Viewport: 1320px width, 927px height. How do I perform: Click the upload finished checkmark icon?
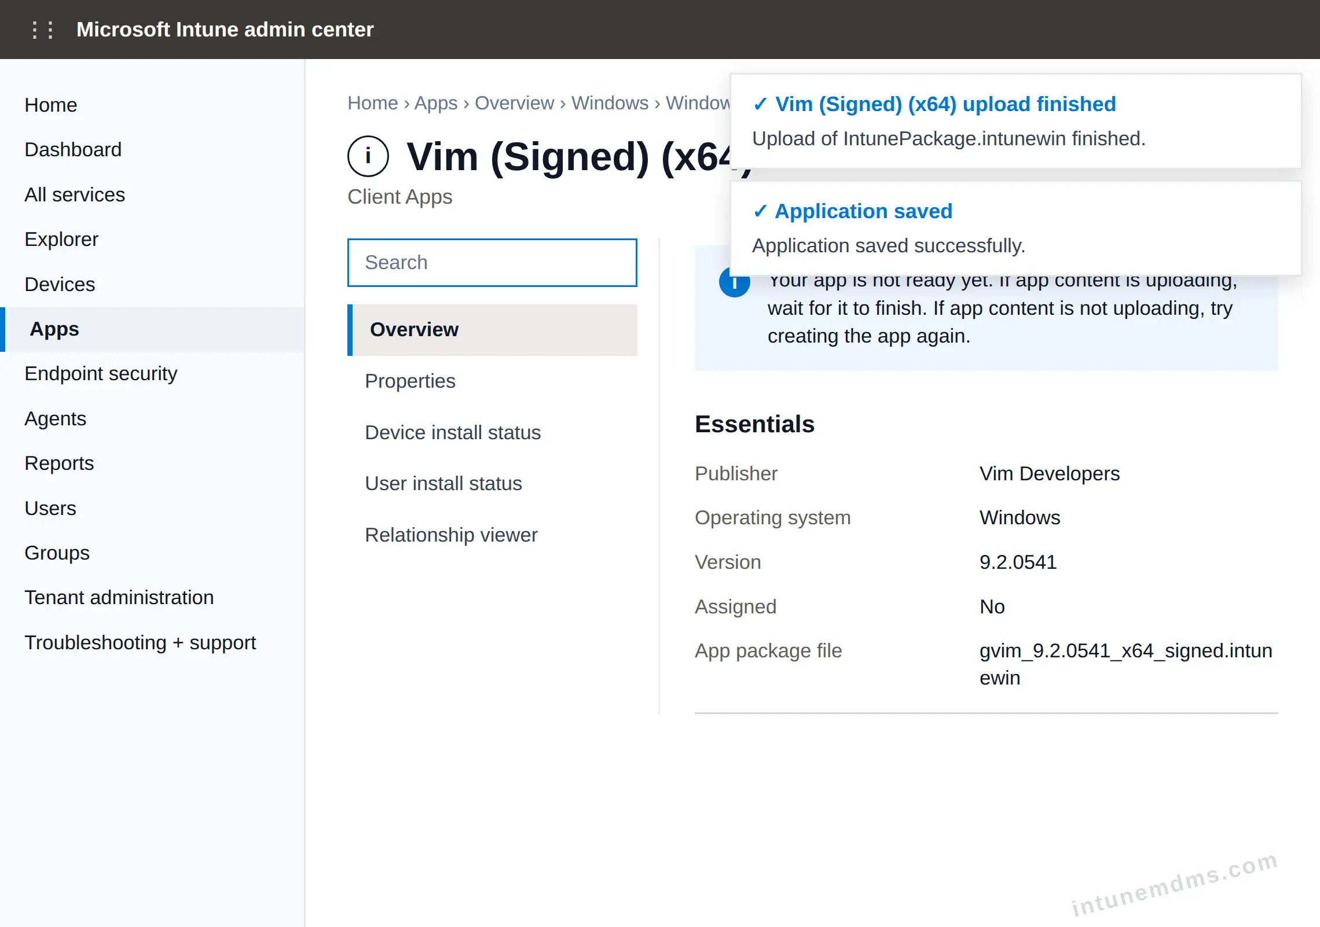[x=760, y=104]
